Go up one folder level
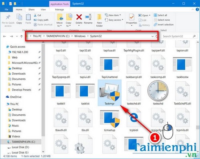The width and height of the screenshot is (200, 159). pyautogui.click(x=22, y=36)
